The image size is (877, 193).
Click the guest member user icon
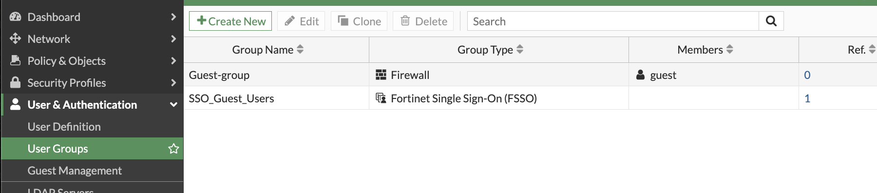pyautogui.click(x=641, y=75)
